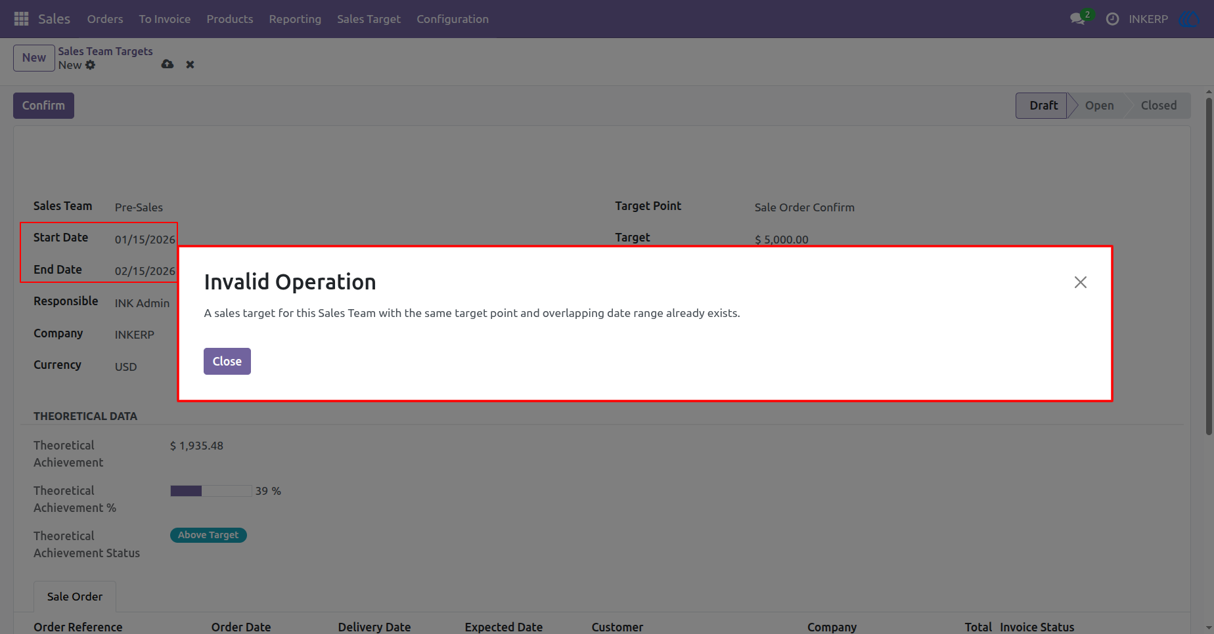
Task: Sort by Expected Date column header
Action: point(504,627)
